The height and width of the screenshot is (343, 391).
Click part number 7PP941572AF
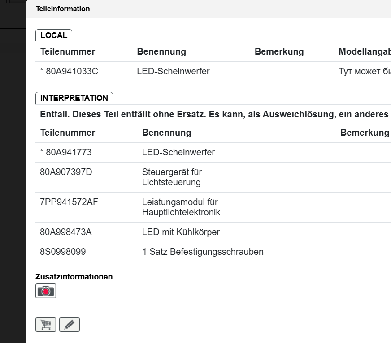(69, 202)
